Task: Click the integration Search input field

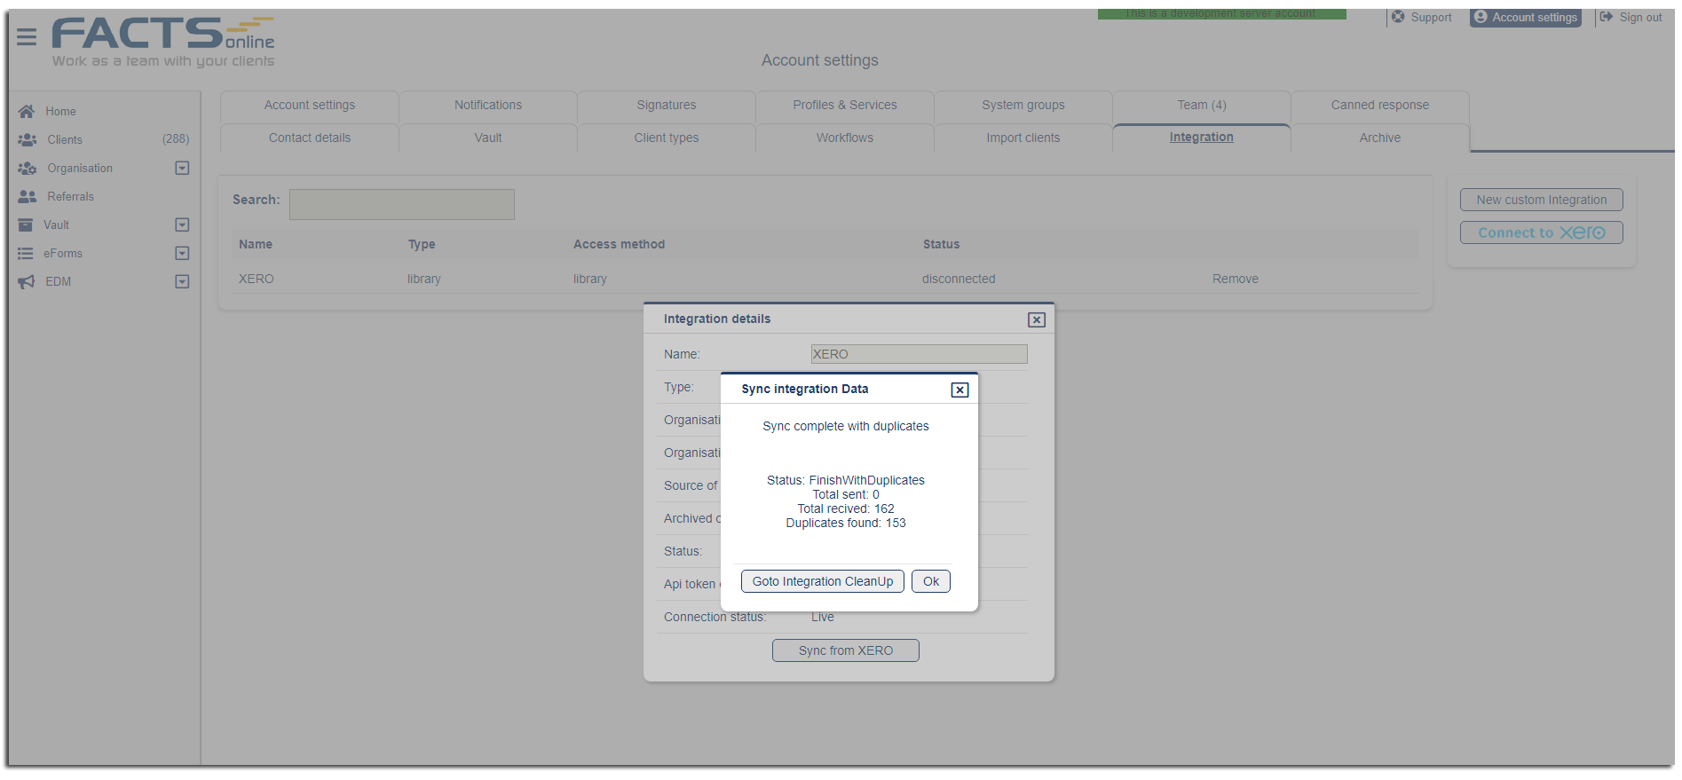Action: [x=402, y=204]
